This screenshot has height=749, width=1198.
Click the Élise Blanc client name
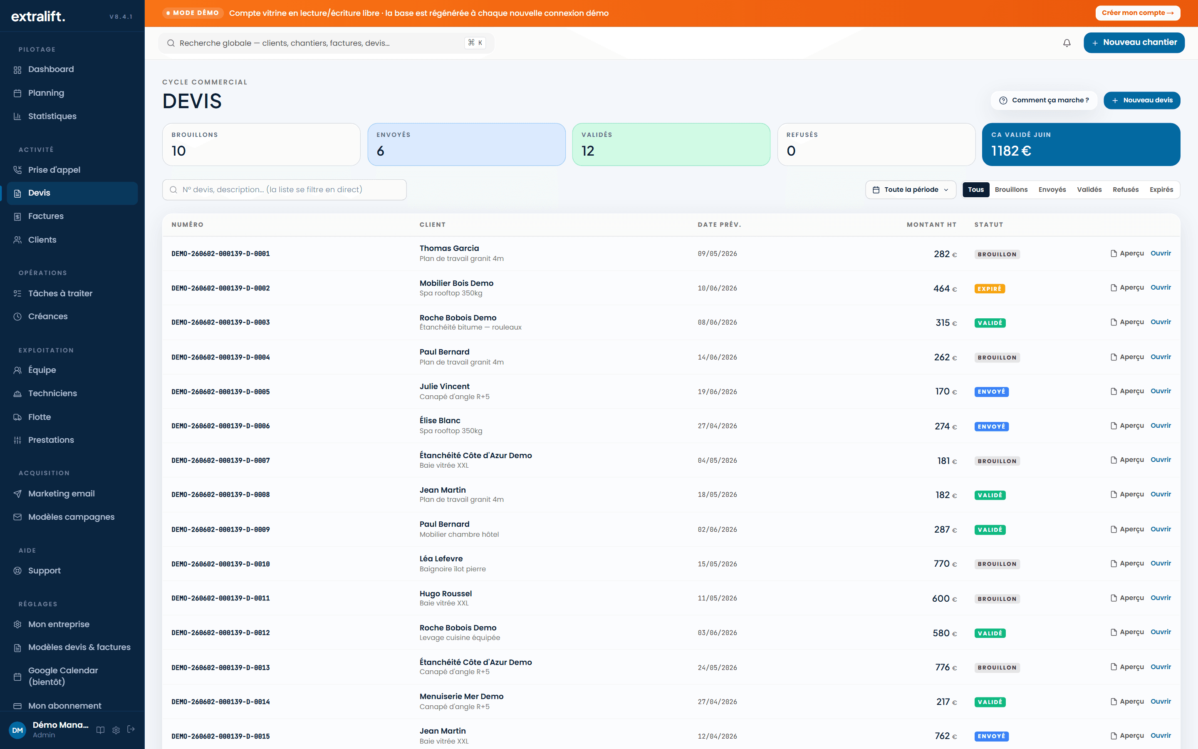440,421
